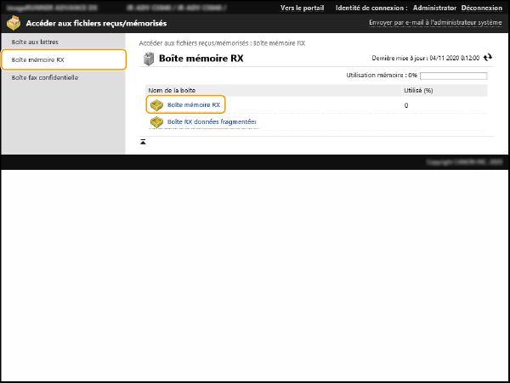This screenshot has height=383, width=510.
Task: Click the refresh icon beside the last update time
Action: click(488, 58)
